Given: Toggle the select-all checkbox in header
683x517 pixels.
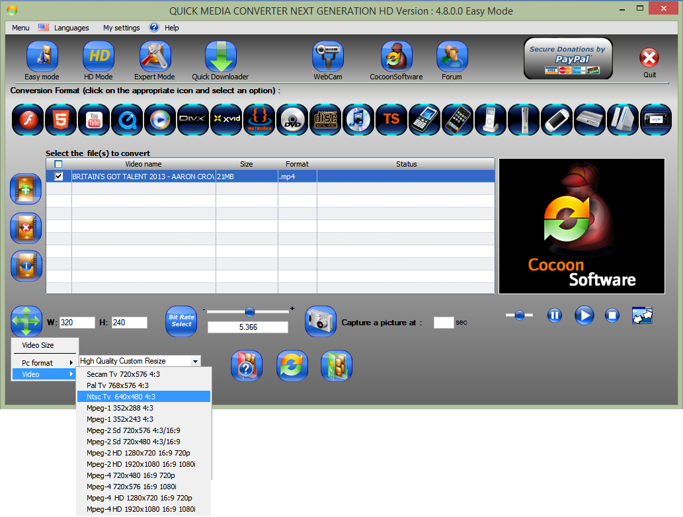Looking at the screenshot, I should click(58, 164).
